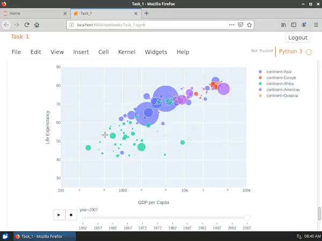
Task: Click the Logout button
Action: click(x=298, y=37)
